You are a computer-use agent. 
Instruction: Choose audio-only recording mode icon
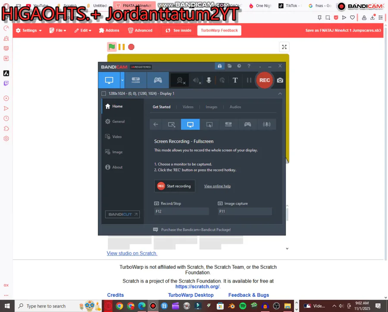click(x=266, y=124)
